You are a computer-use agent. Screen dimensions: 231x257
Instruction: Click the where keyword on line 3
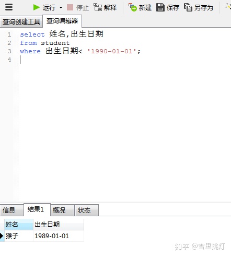click(30, 51)
